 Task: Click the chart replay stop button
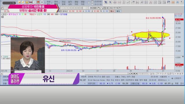134,74
